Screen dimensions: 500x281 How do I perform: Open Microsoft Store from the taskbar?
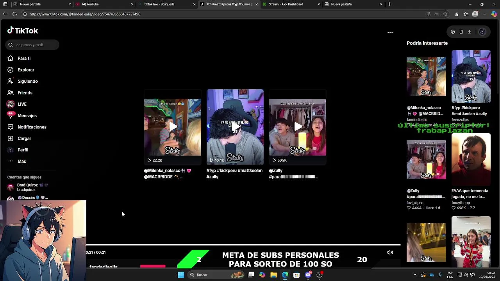[296, 275]
